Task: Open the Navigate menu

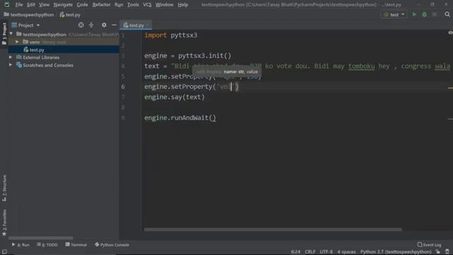Action: tap(63, 5)
